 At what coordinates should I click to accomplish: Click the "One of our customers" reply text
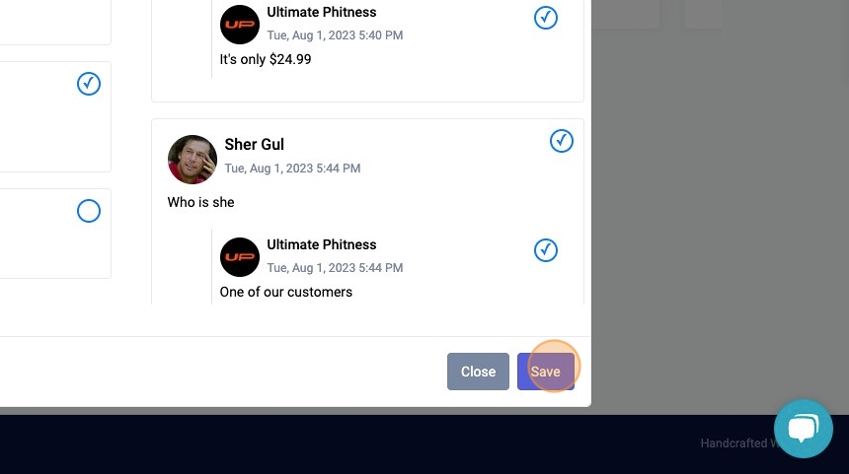pos(286,292)
